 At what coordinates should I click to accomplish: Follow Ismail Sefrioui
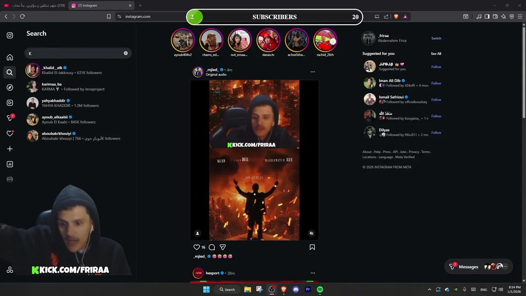point(436,99)
